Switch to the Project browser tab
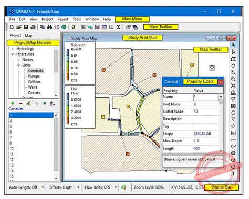 15,35
